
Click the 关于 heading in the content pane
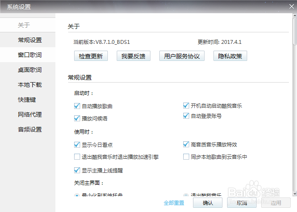[74, 26]
